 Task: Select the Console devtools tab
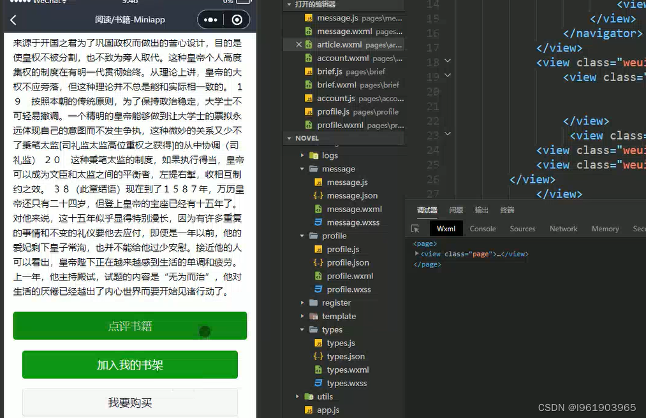pos(483,229)
